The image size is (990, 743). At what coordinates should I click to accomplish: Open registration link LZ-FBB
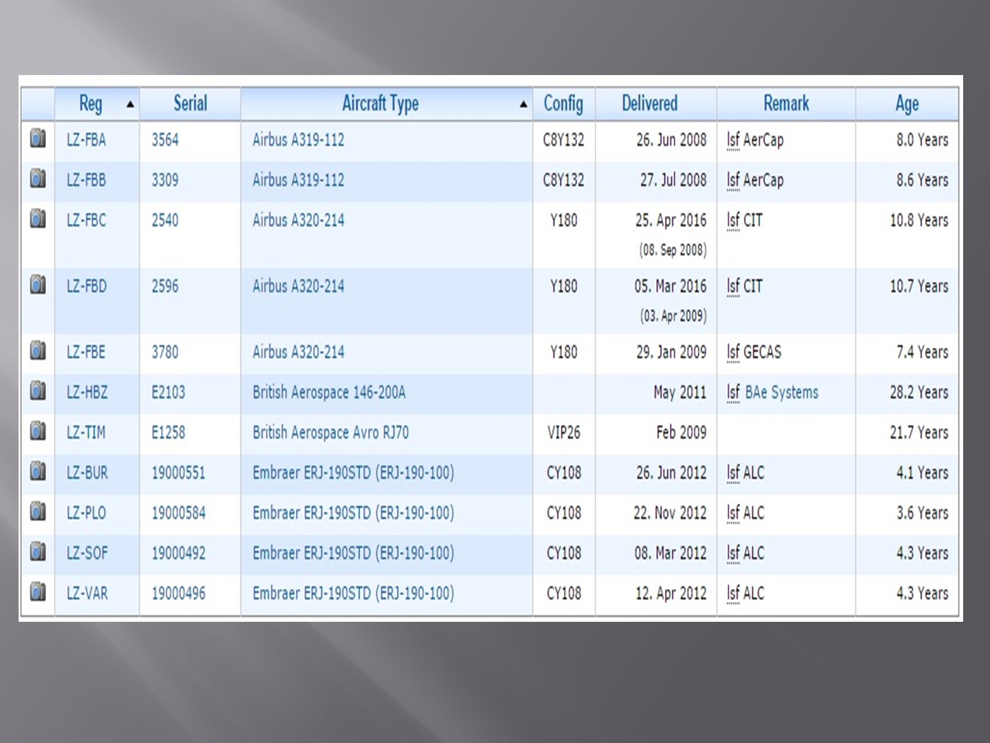[86, 180]
